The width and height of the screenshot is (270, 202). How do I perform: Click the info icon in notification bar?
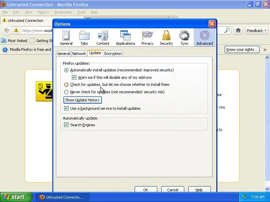(x=5, y=49)
